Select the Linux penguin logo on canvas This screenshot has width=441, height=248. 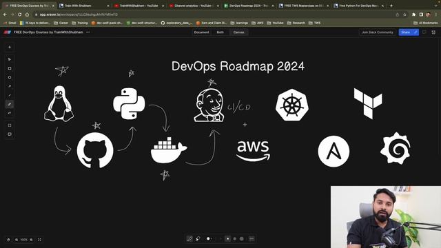(59, 103)
